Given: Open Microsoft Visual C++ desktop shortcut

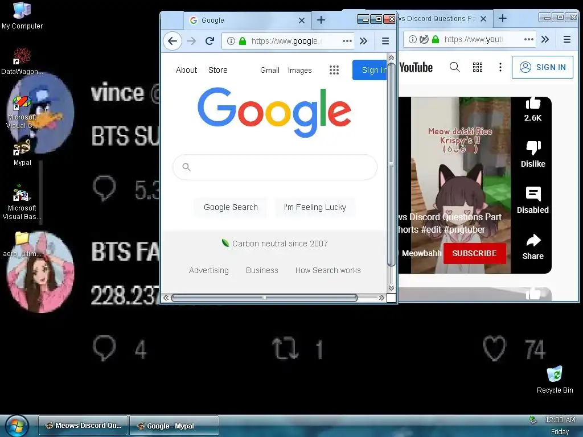Looking at the screenshot, I should click(22, 112).
